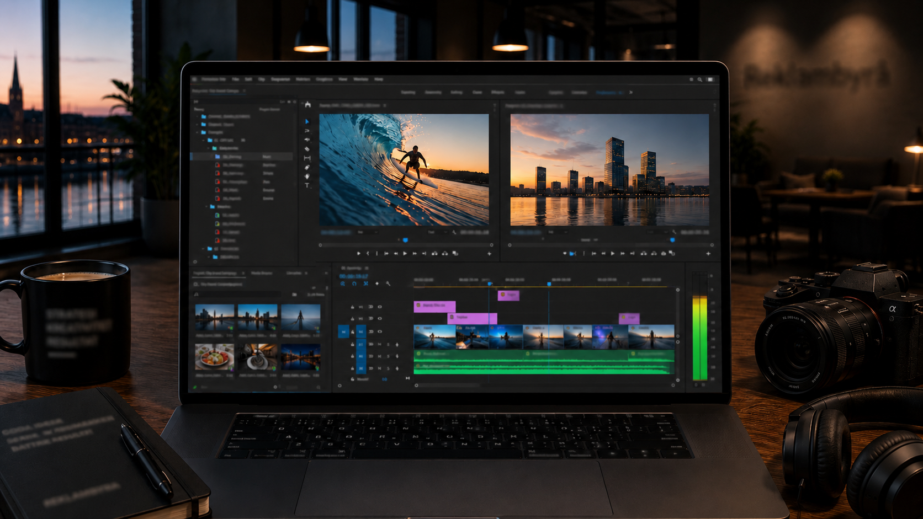Choose the Hand tool
923x519 pixels.
(307, 176)
